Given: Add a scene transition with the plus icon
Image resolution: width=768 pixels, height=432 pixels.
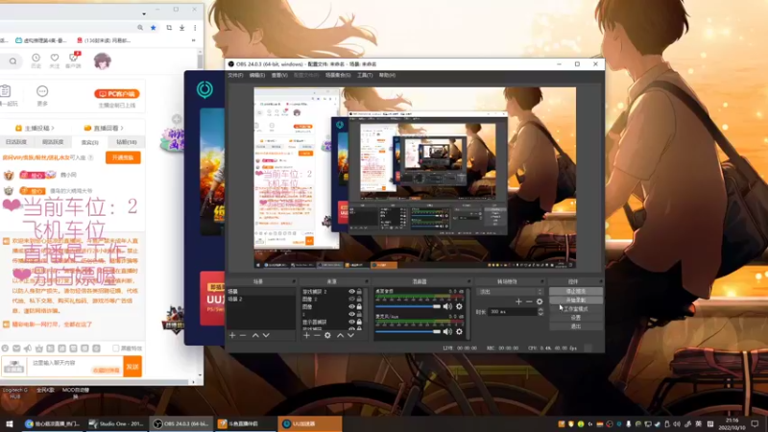Looking at the screenshot, I should pos(518,301).
